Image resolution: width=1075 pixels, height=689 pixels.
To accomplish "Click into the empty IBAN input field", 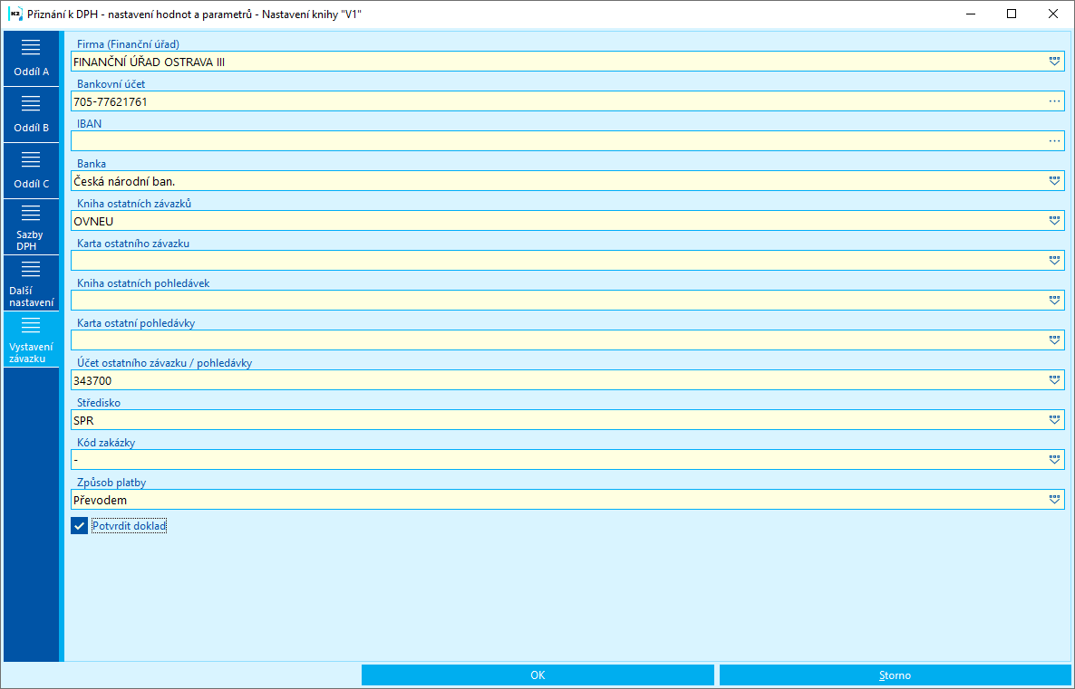I will 558,141.
